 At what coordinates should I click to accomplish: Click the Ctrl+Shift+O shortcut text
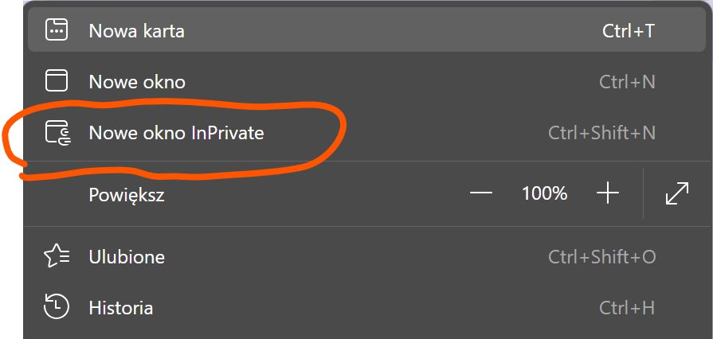[x=601, y=257]
